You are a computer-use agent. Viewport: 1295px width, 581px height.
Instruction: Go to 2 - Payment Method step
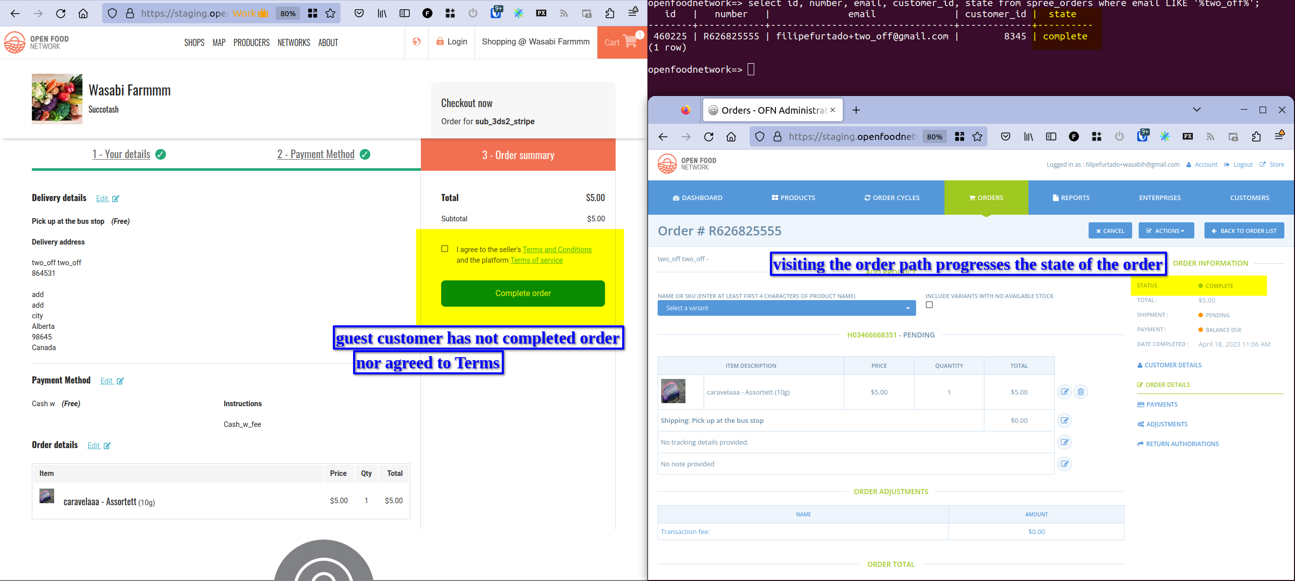(x=316, y=155)
